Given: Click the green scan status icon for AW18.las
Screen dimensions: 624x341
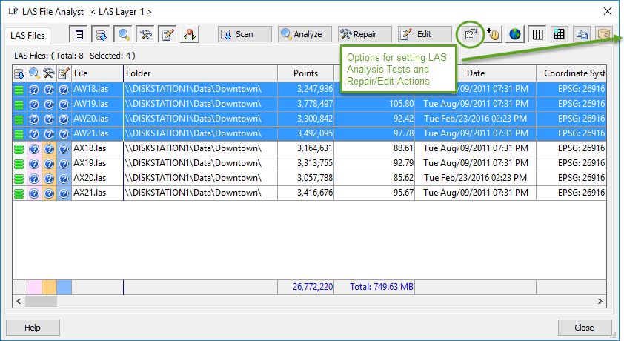Looking at the screenshot, I should click(x=19, y=90).
